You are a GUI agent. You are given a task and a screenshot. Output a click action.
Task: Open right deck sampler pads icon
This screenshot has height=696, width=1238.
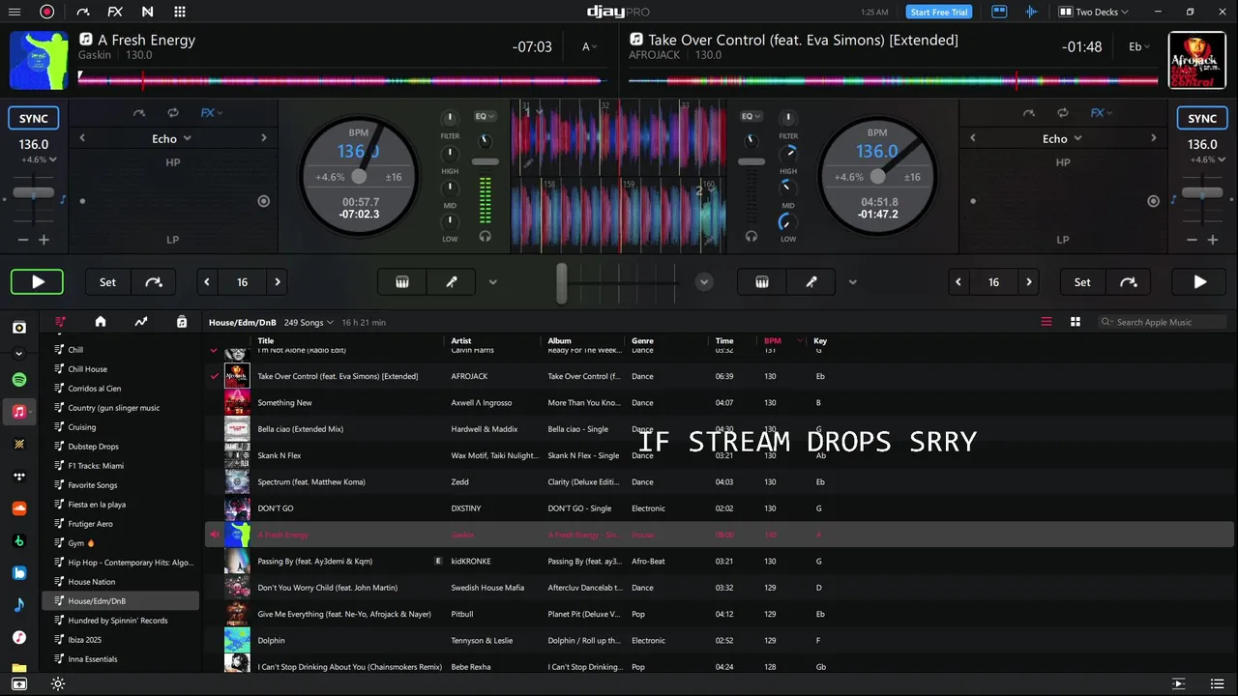[762, 282]
